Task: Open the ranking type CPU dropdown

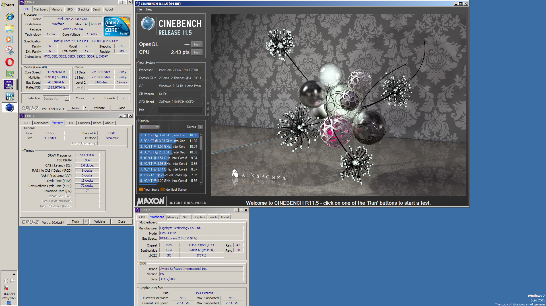Action: [149, 127]
